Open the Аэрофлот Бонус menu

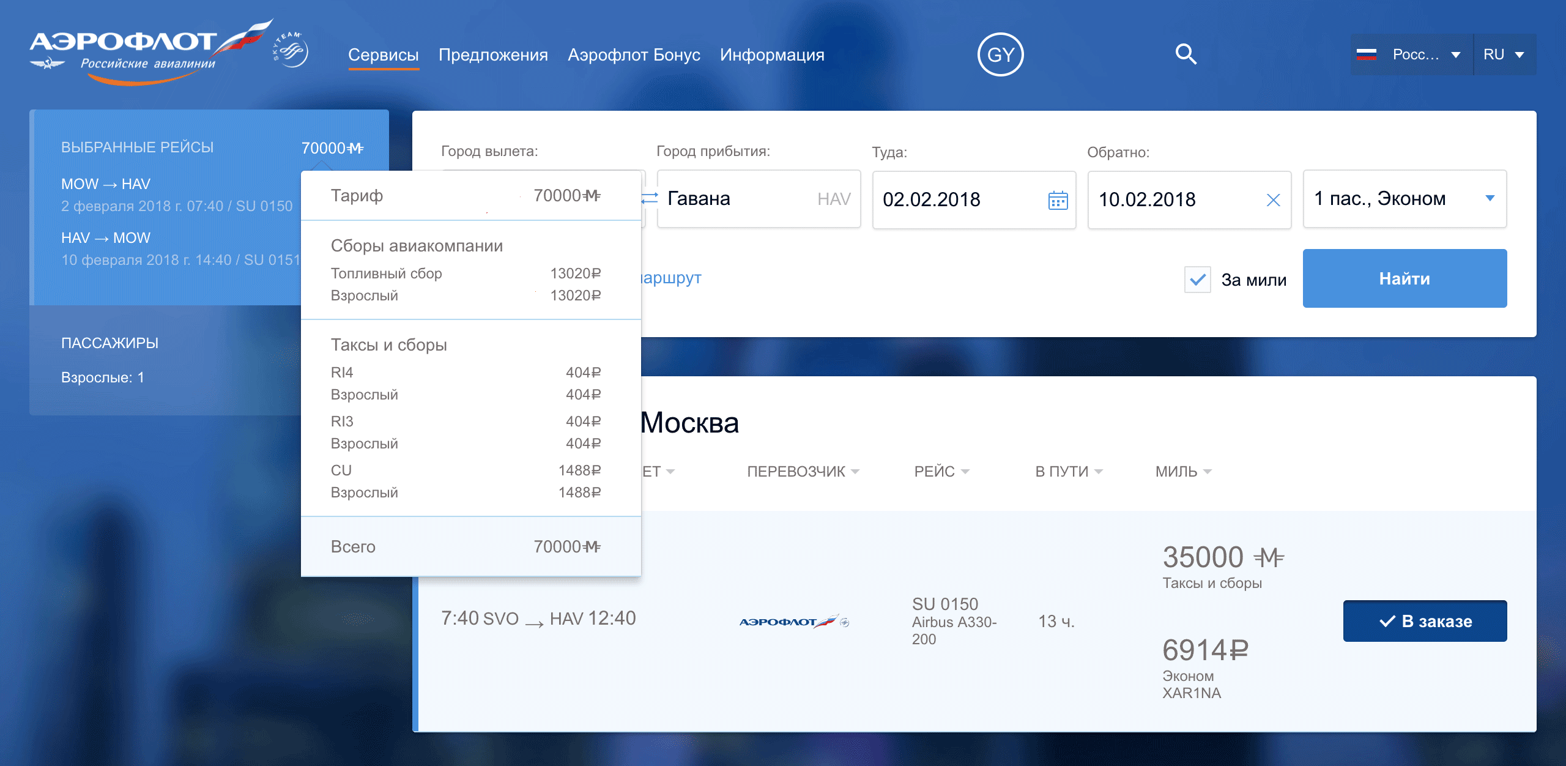634,54
